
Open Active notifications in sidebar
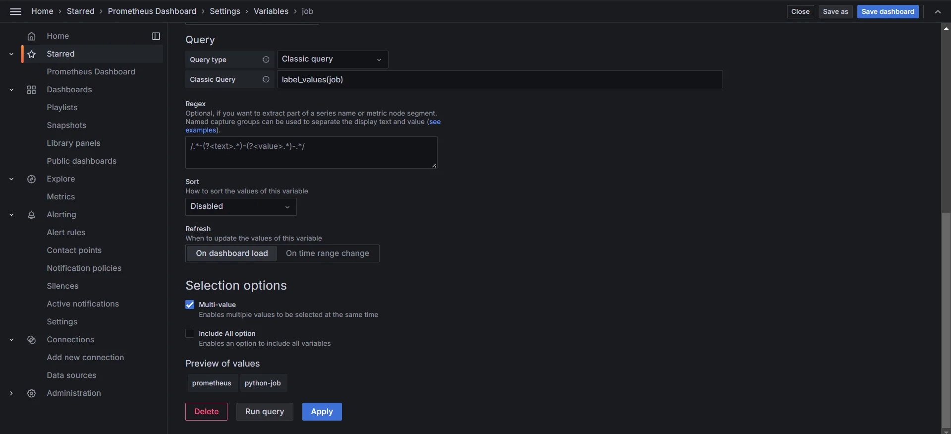(83, 304)
